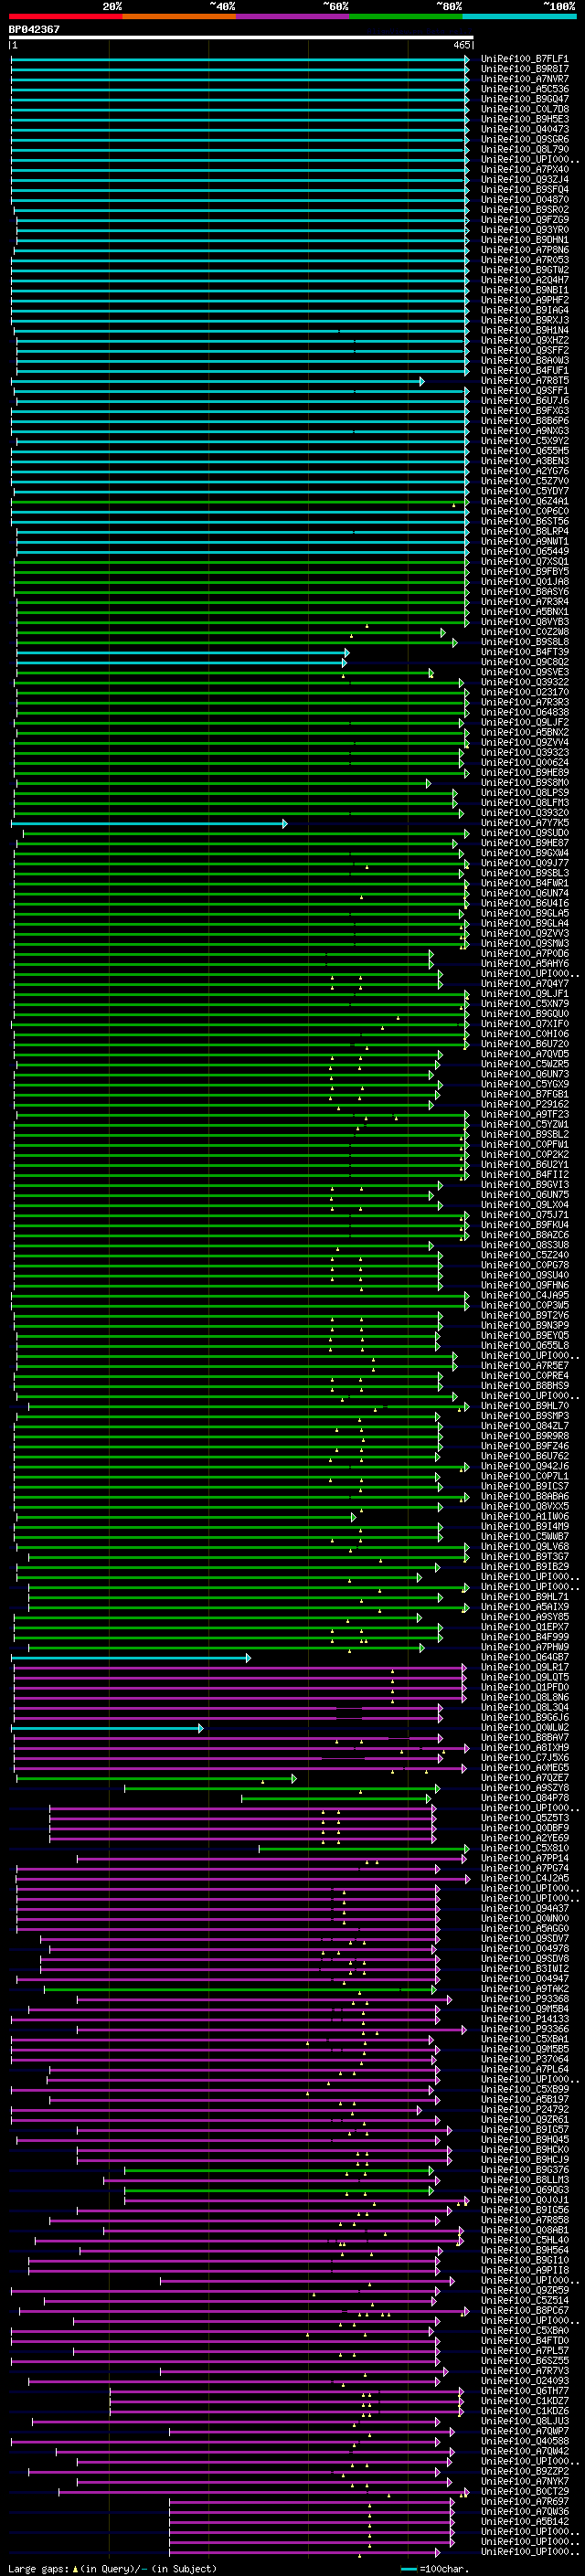Screen dimensions: 585x2576
Task: Select label UniRef100_Q8L790
Action: point(524,150)
